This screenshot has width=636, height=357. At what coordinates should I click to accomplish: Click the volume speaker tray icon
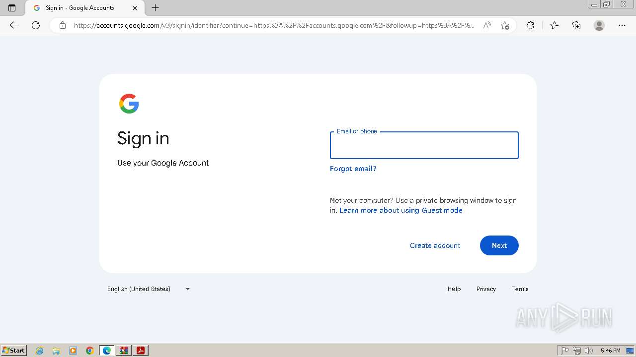coord(589,351)
